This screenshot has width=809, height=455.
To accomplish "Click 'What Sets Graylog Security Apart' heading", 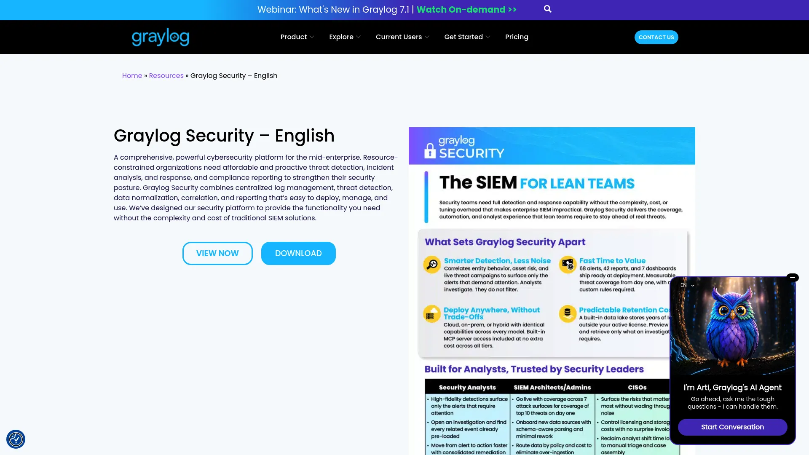I will click(x=505, y=242).
